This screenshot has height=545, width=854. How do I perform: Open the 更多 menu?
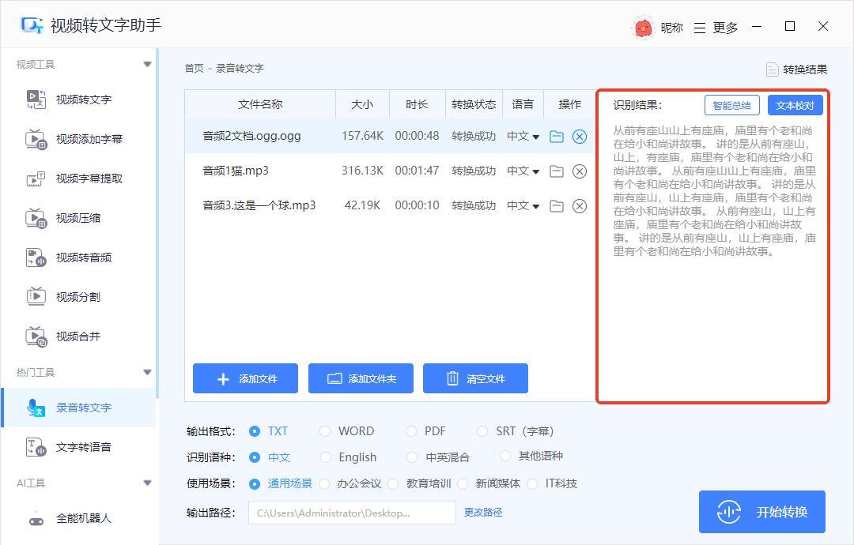coord(716,28)
